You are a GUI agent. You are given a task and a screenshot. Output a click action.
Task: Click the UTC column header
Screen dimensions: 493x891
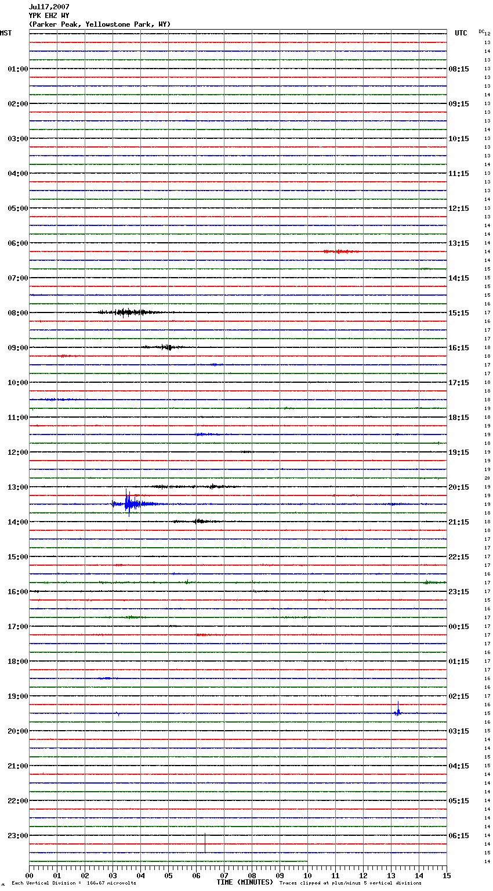[x=461, y=33]
